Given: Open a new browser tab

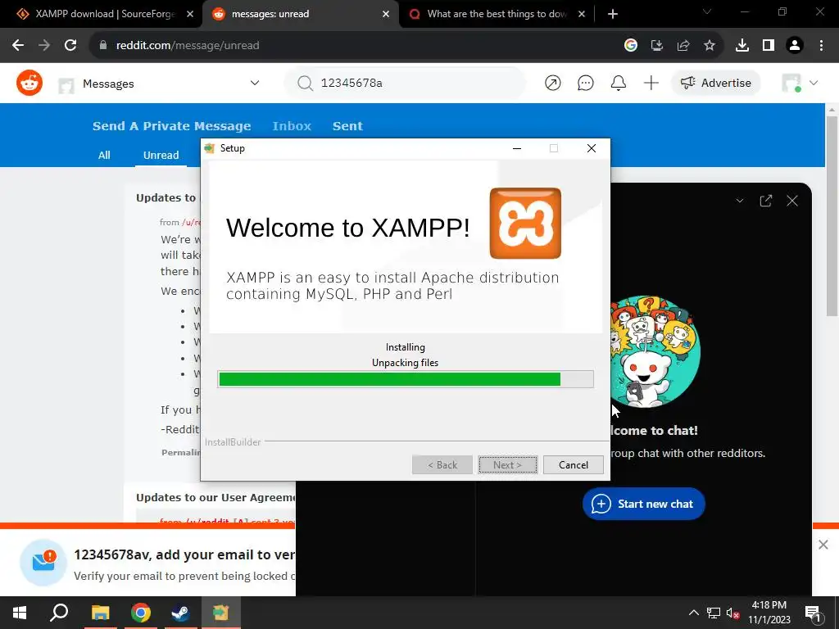Looking at the screenshot, I should click(x=613, y=14).
